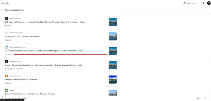Click the easyvoyage.co.uk orange favicon

click(x=7, y=76)
